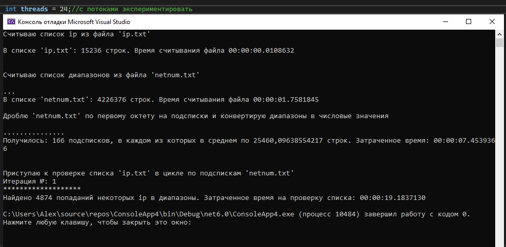Image resolution: width=506 pixels, height=247 pixels.
Task: Maximize the debug console window
Action: pyautogui.click(x=469, y=22)
